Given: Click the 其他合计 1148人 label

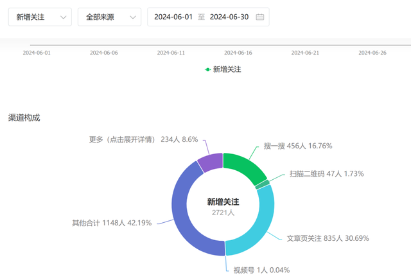Looking at the screenshot, I should click(112, 223).
